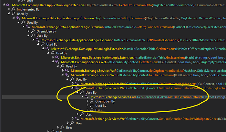Expand Overridden By under GetOrgProvidedExtensions
Screen dimensions: 226x132
point(28,31)
